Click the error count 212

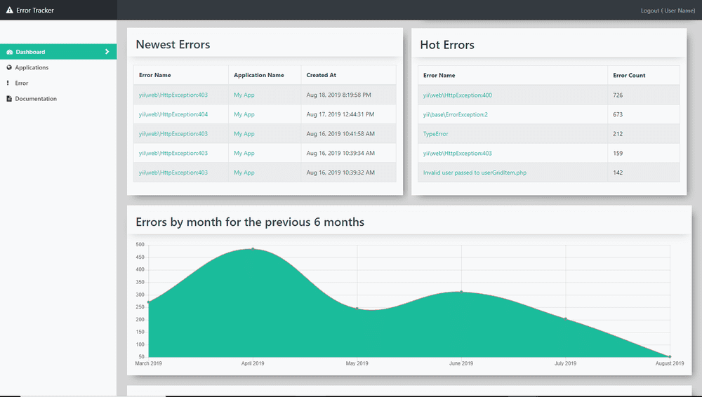(618, 134)
